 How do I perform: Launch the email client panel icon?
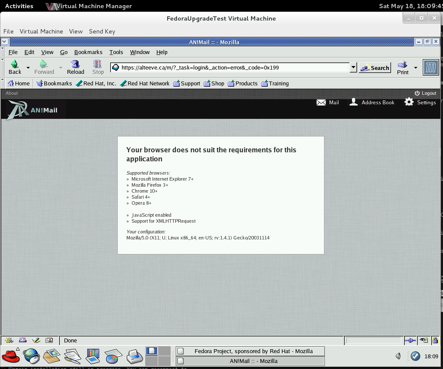(52, 356)
